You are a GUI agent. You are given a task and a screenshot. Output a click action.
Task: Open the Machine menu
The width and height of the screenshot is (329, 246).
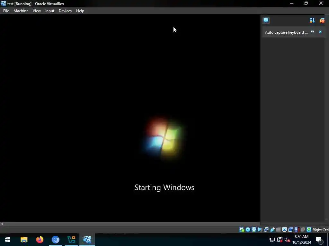(21, 11)
